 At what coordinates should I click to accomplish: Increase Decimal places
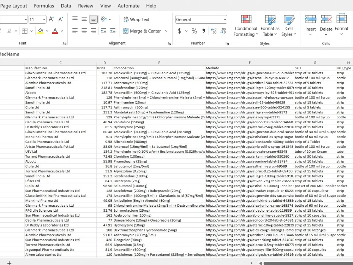pos(214,31)
